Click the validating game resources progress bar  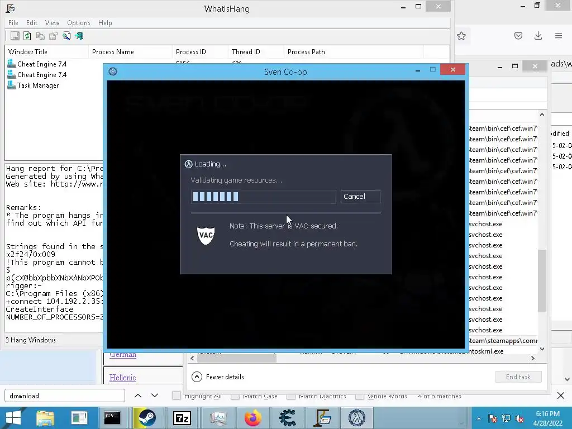pos(263,197)
